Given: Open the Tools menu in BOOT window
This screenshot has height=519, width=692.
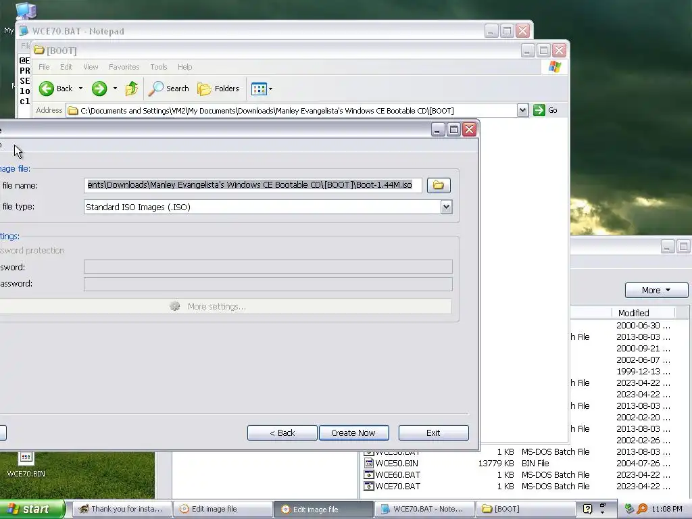Looking at the screenshot, I should [158, 67].
